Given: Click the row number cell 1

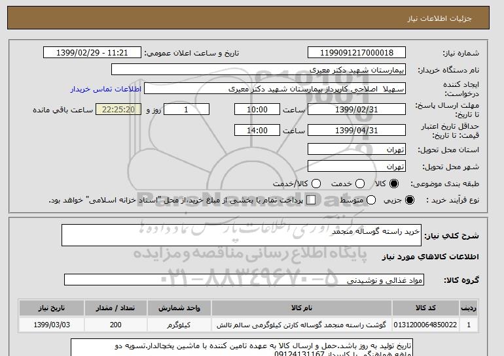Looking at the screenshot, I should (x=469, y=325).
